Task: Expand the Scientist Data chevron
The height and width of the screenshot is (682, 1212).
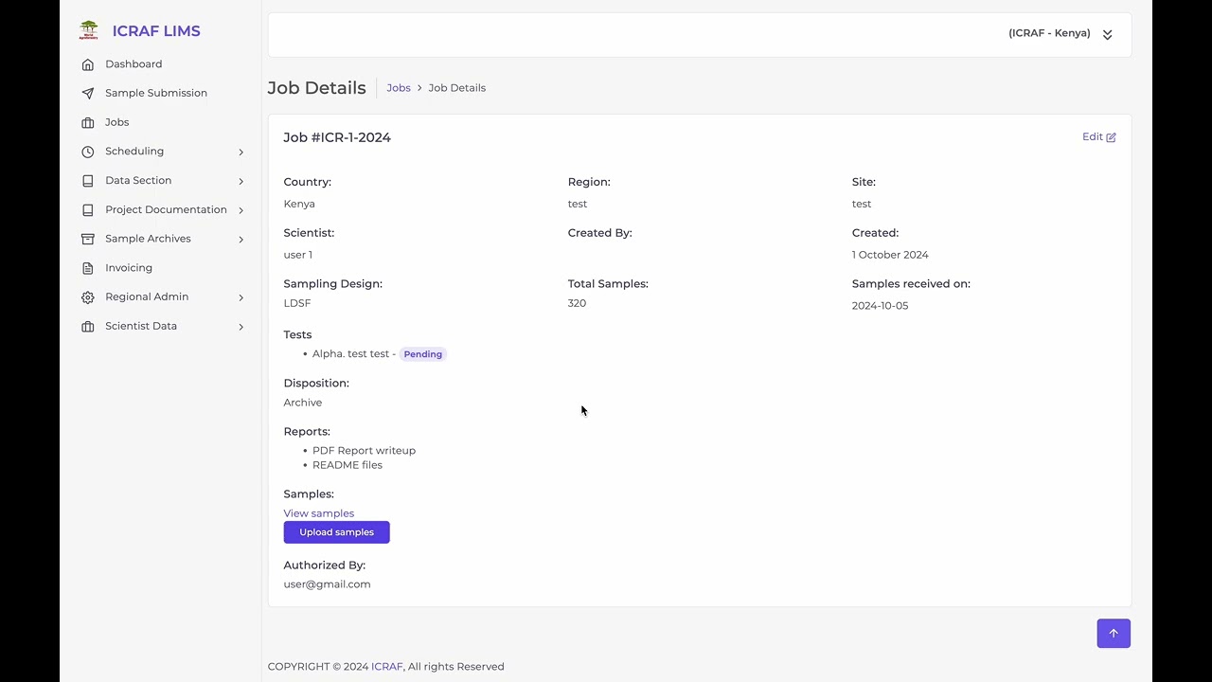Action: (x=241, y=327)
